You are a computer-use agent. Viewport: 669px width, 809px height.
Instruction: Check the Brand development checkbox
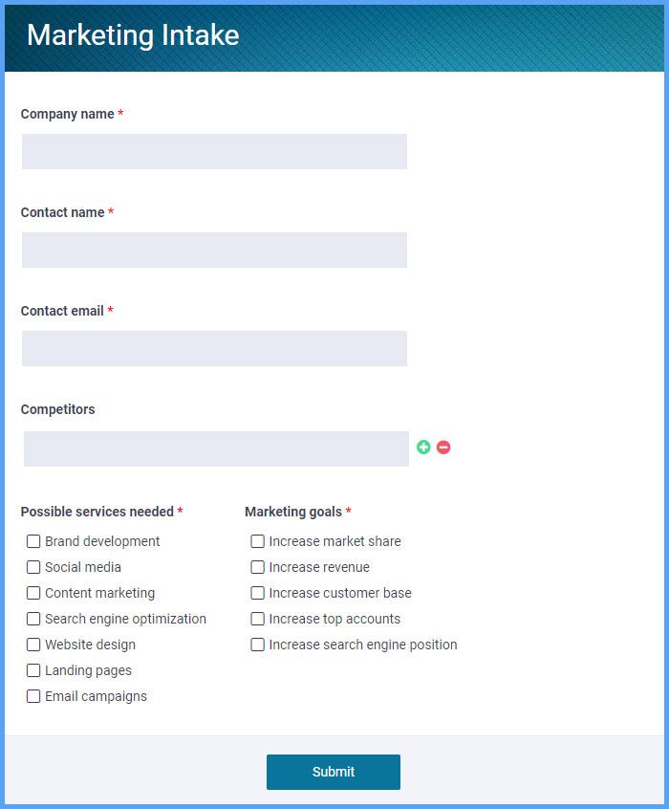33,541
